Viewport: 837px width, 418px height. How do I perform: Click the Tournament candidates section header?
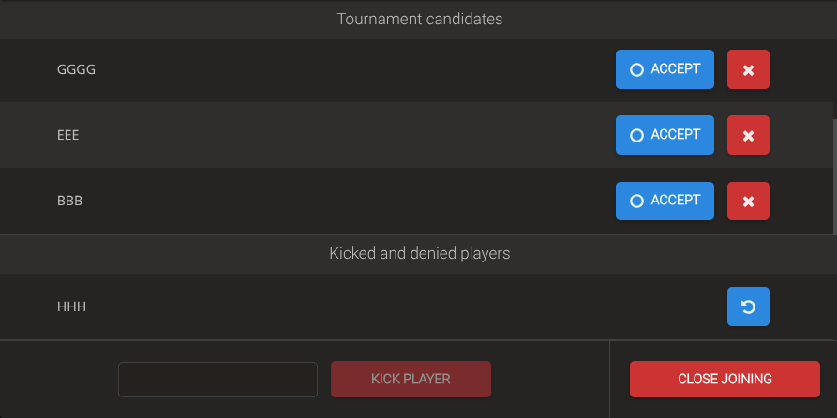(x=419, y=19)
